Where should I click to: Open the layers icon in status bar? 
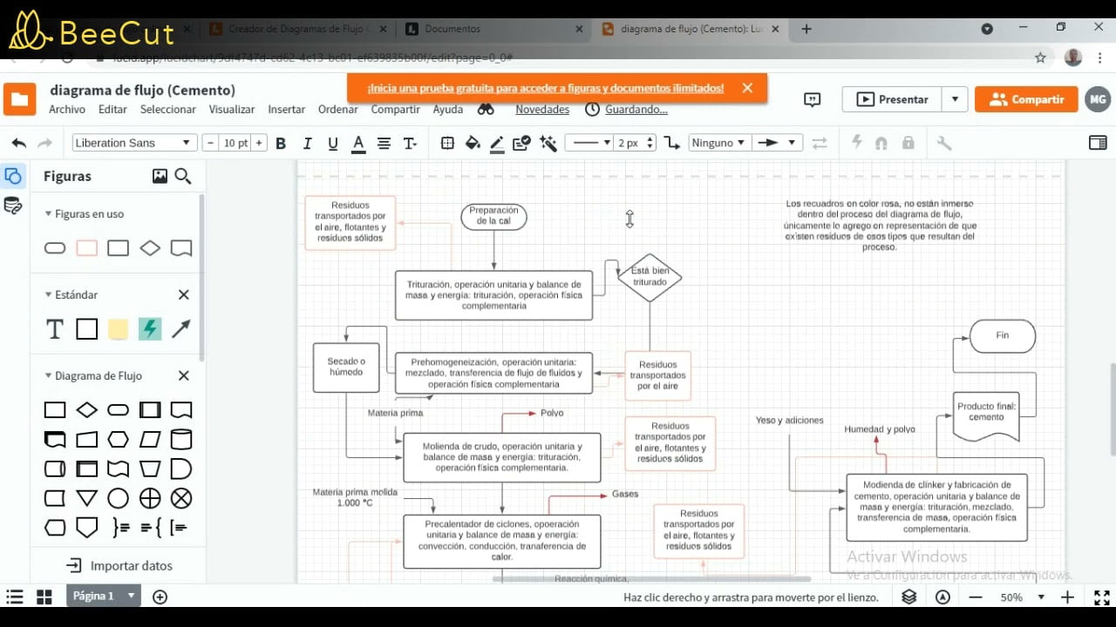pyautogui.click(x=908, y=597)
